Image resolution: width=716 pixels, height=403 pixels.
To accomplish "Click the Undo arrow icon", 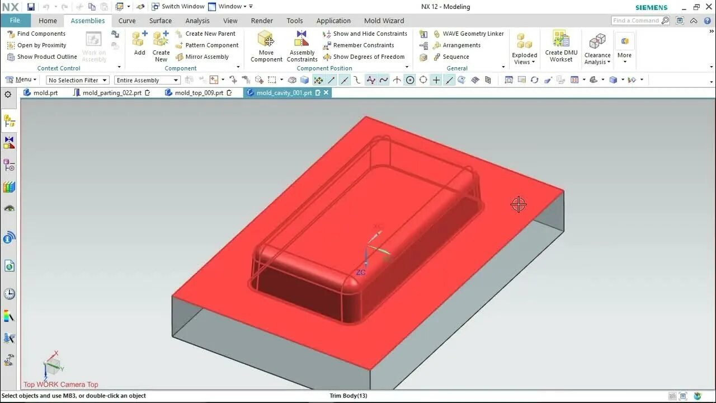I will click(x=46, y=7).
